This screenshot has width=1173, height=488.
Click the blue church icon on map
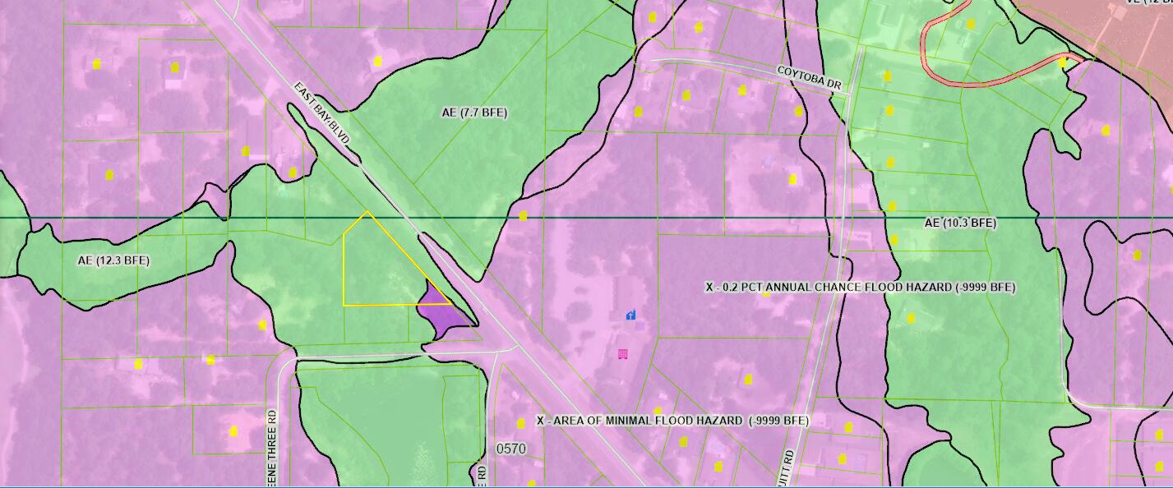pyautogui.click(x=630, y=315)
